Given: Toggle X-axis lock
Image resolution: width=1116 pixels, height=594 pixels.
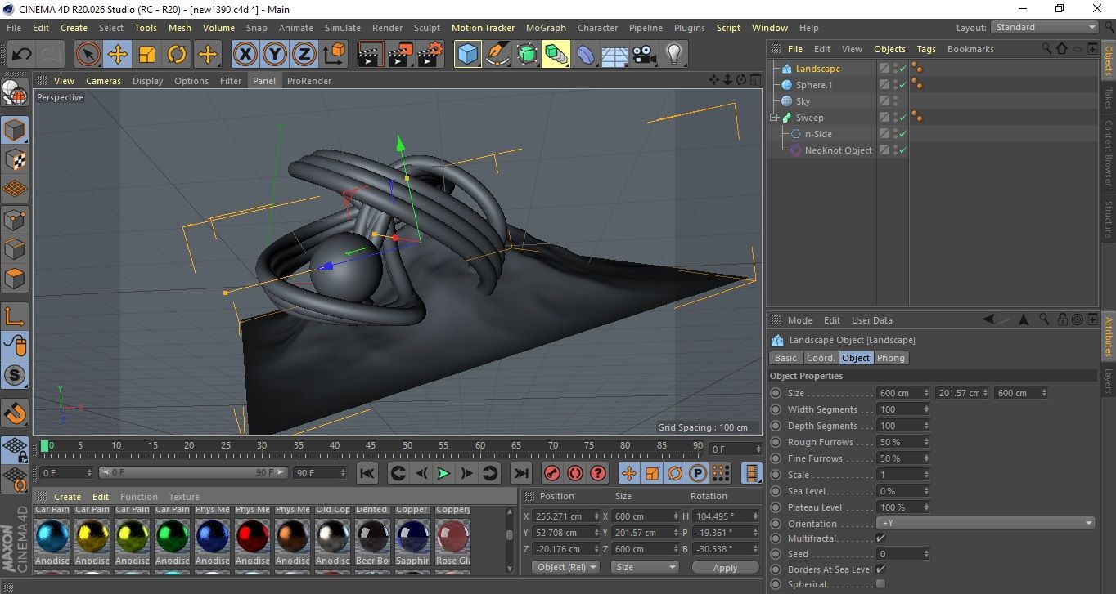Looking at the screenshot, I should pos(245,55).
